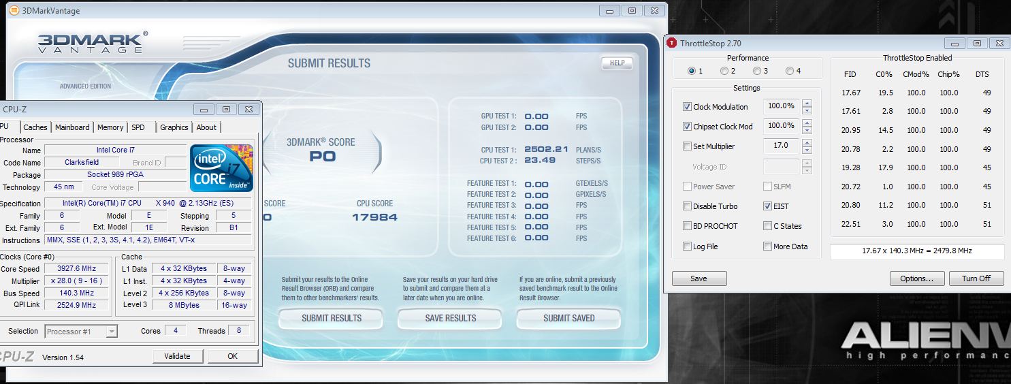
Task: Open HELP in 3DMark Vantage
Action: pos(617,63)
